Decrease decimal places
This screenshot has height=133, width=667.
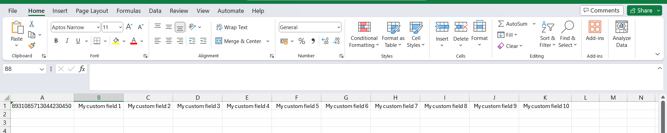[336, 41]
